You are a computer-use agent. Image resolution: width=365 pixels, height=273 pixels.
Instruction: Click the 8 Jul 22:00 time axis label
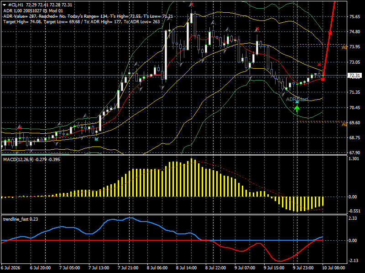(x=216, y=268)
